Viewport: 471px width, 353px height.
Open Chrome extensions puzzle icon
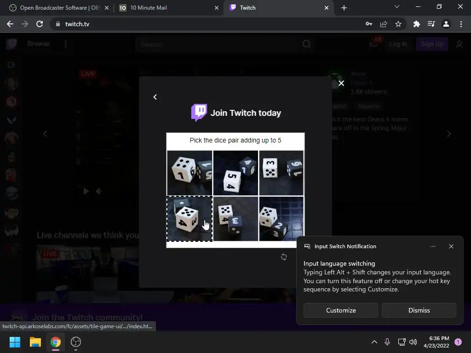click(x=416, y=24)
